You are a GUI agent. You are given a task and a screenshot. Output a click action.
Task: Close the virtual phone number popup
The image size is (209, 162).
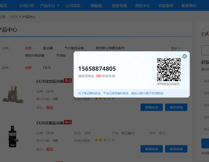(x=185, y=56)
